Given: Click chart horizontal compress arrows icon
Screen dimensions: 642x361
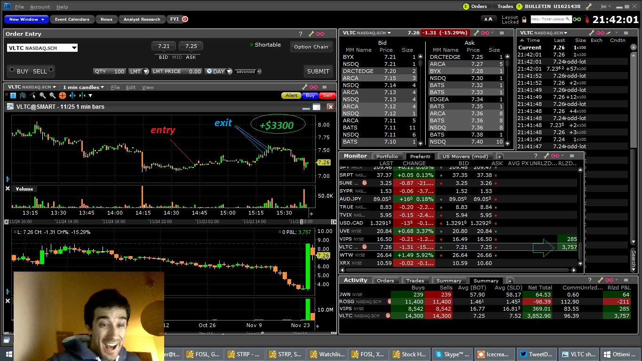Looking at the screenshot, I should (82, 96).
